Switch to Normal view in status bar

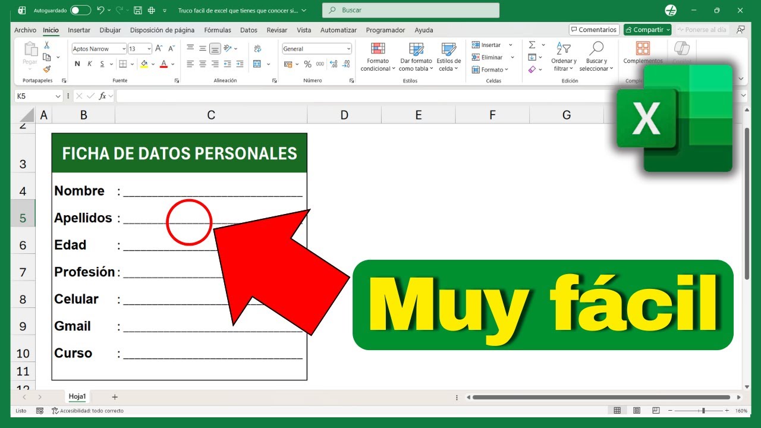pyautogui.click(x=617, y=411)
